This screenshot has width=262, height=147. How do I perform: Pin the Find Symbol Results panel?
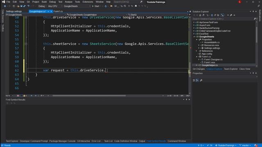coord(187,100)
